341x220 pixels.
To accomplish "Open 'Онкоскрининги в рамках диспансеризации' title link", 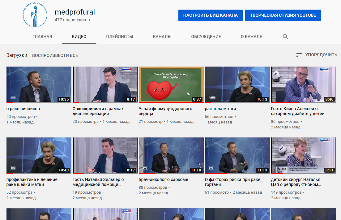I will click(x=98, y=111).
